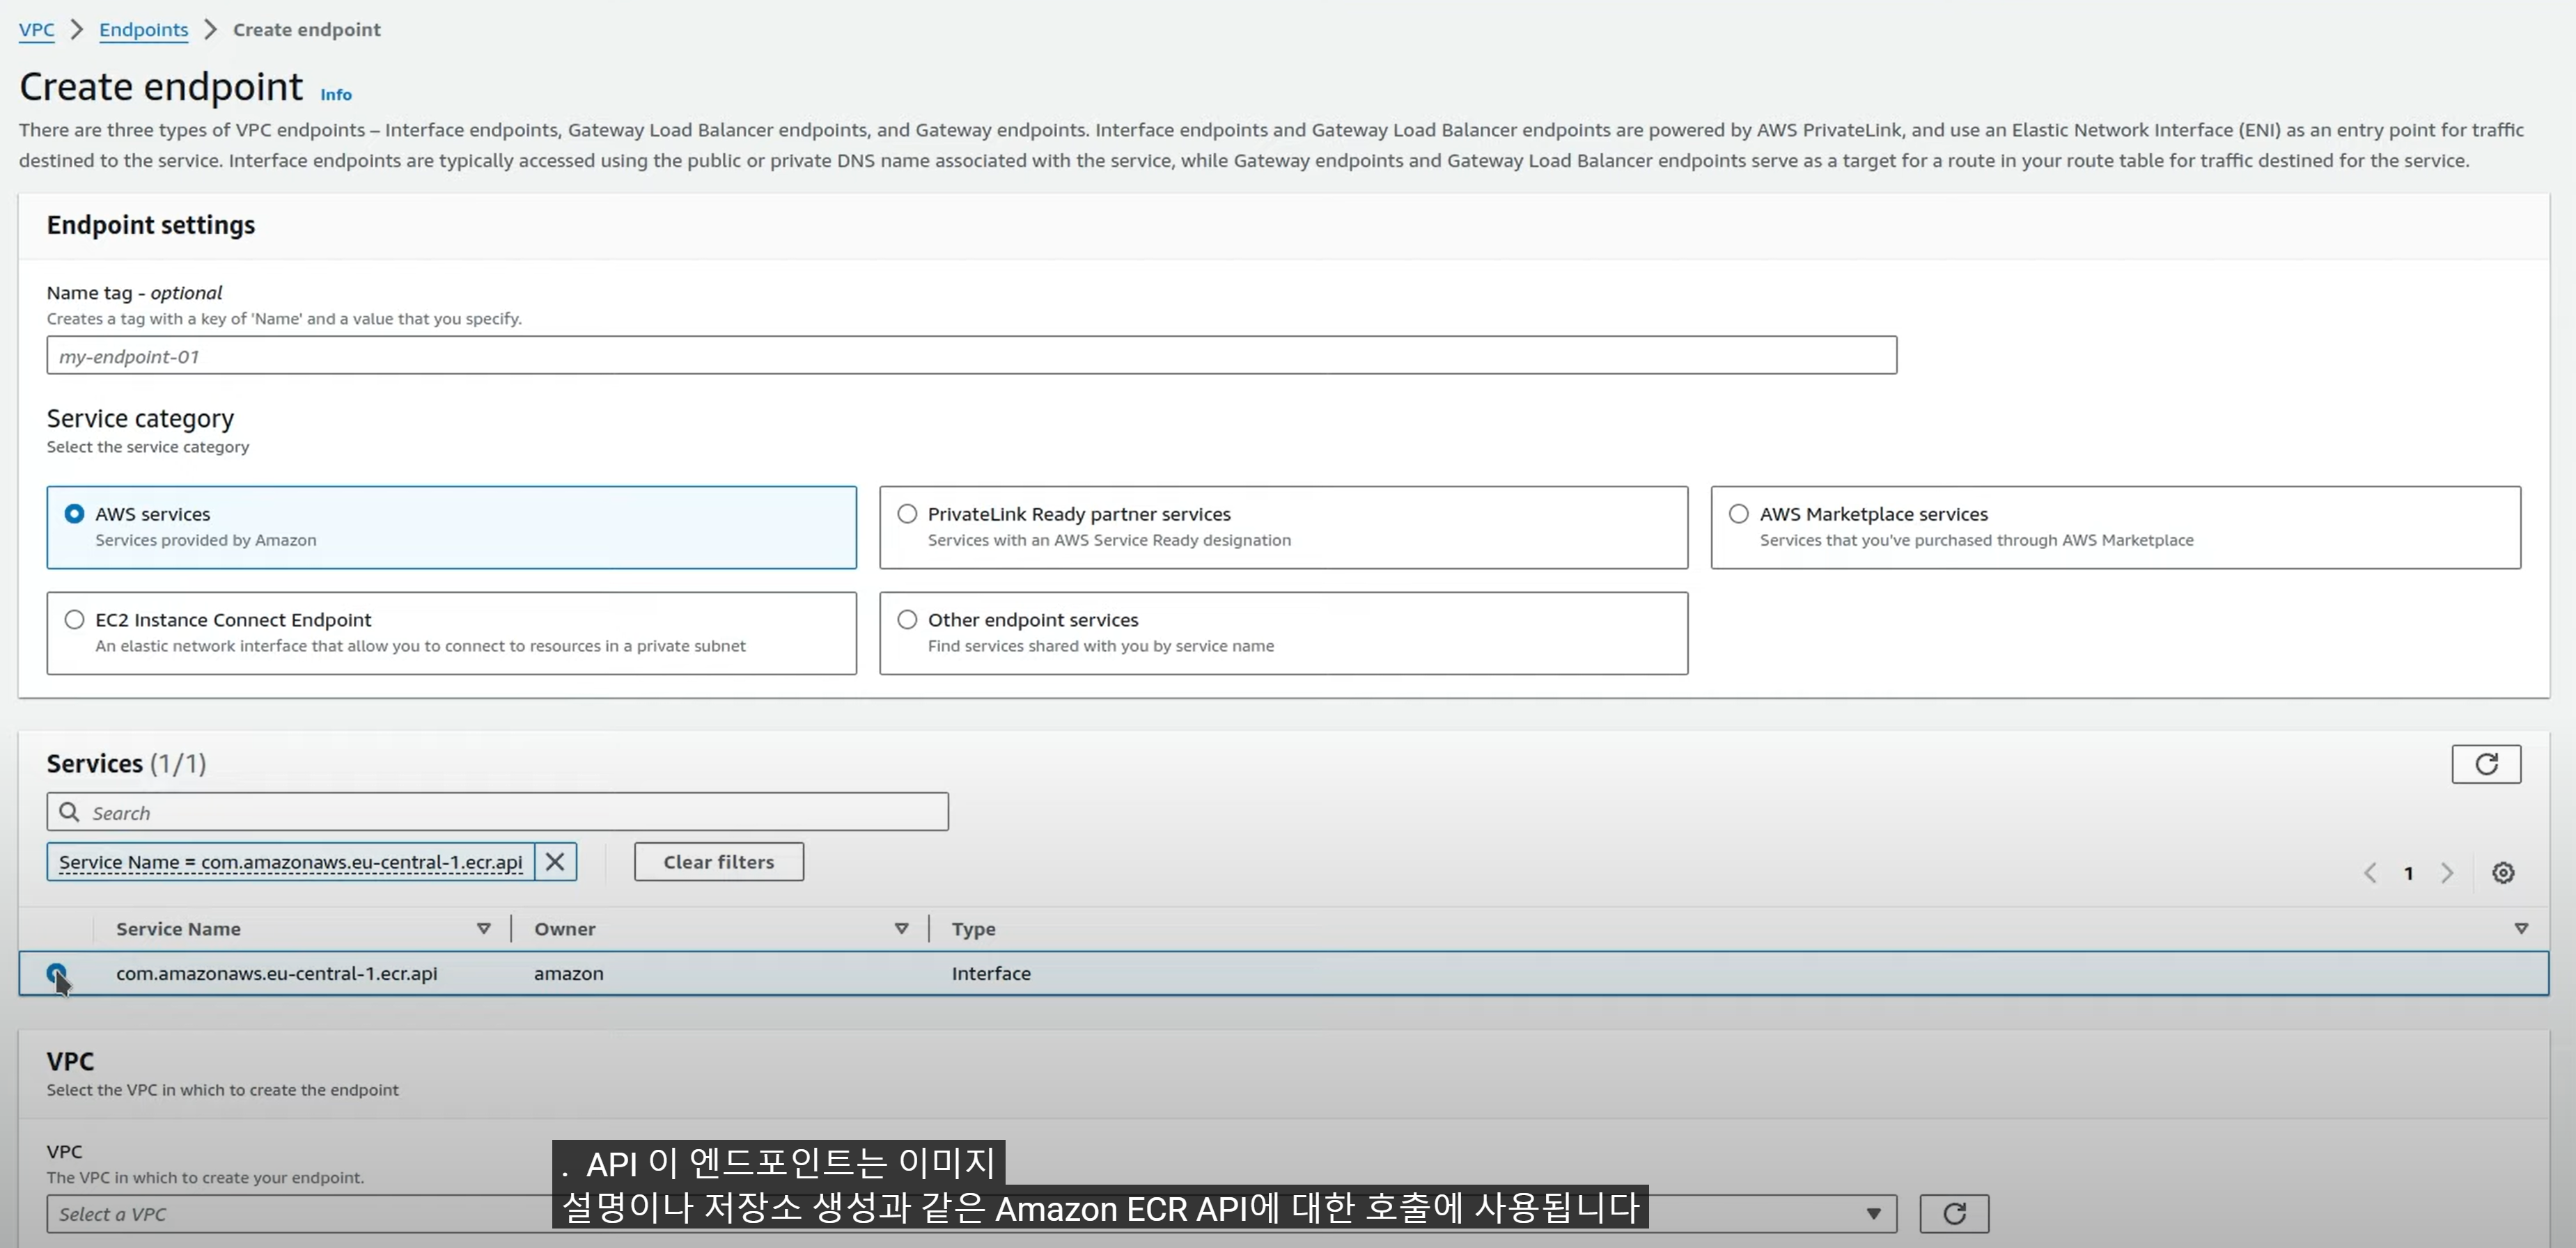Remove the Service Name filter token
The image size is (2576, 1248).
tap(555, 861)
